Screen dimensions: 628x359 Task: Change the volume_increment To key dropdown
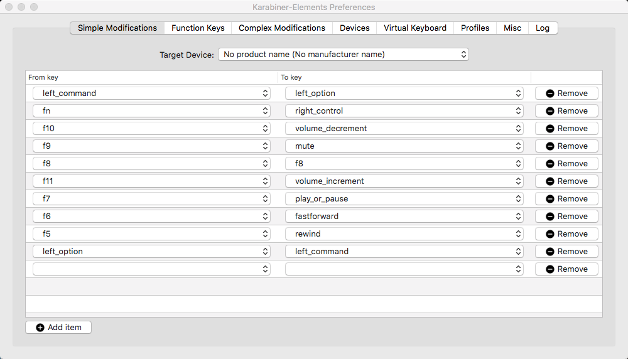(404, 181)
